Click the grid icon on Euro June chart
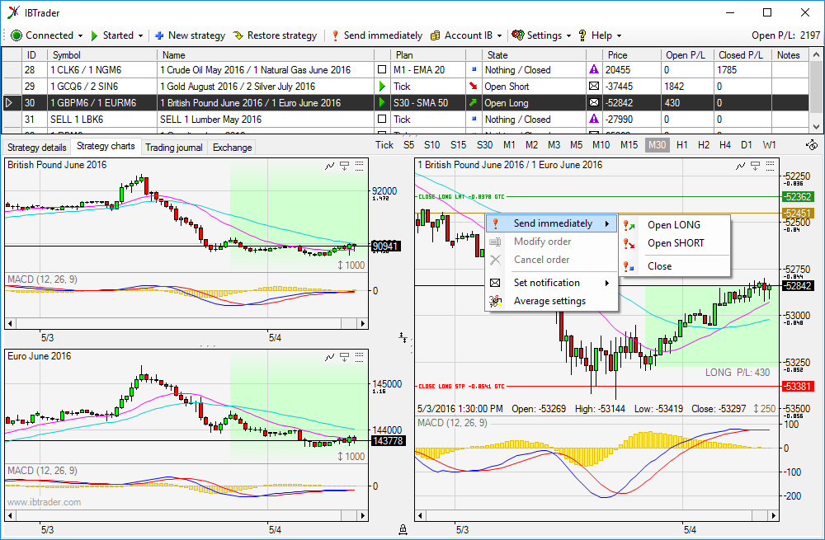This screenshot has height=540, width=825. (x=359, y=356)
